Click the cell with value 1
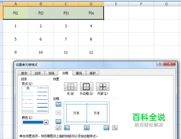181x139 pixels. pos(16,26)
